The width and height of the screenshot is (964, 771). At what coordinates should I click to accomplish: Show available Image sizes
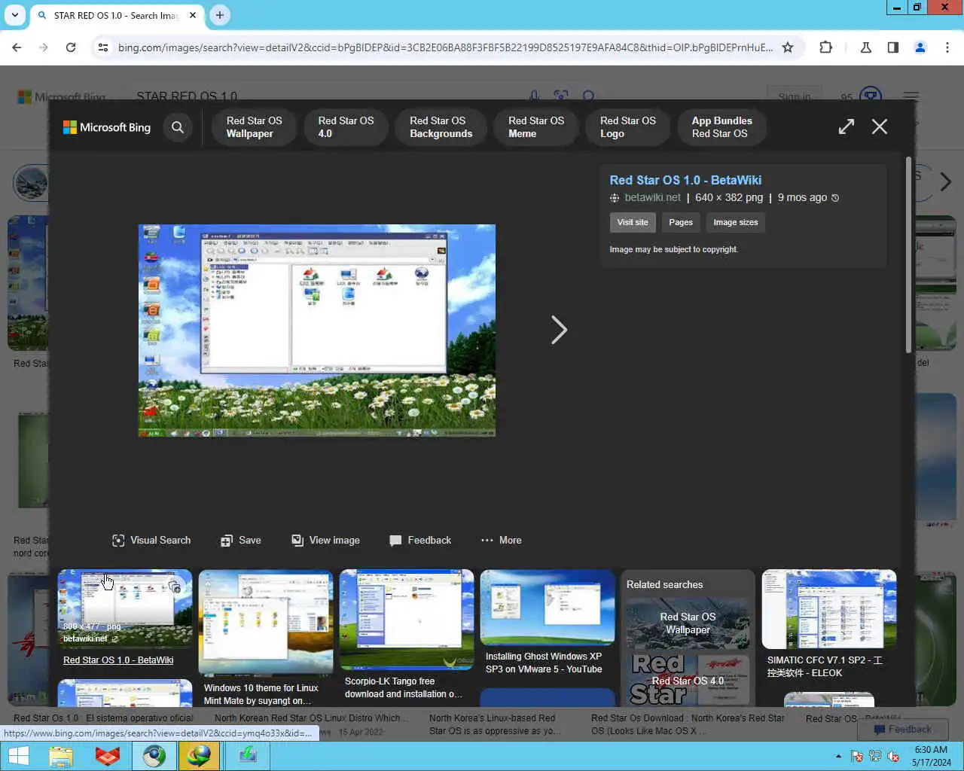736,222
